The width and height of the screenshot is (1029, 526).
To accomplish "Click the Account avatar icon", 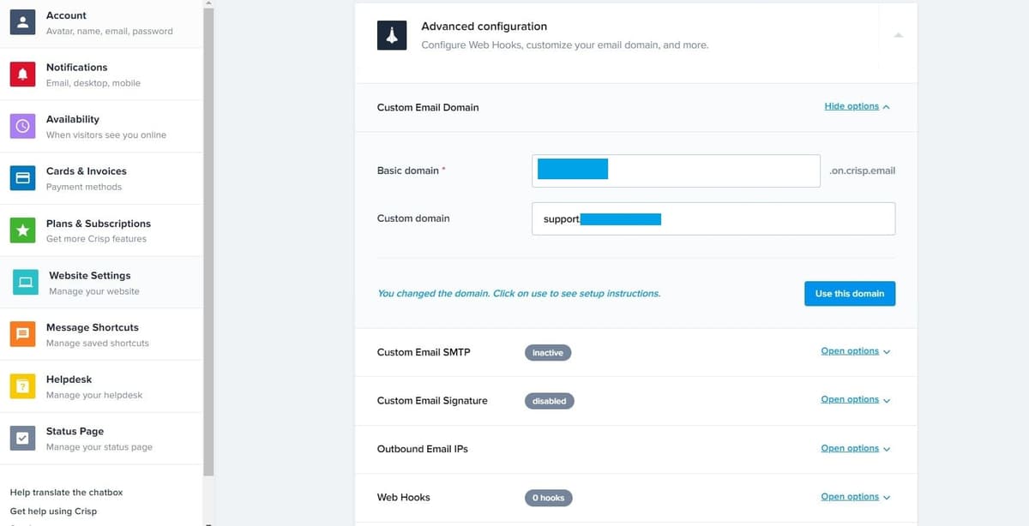I will pos(22,22).
